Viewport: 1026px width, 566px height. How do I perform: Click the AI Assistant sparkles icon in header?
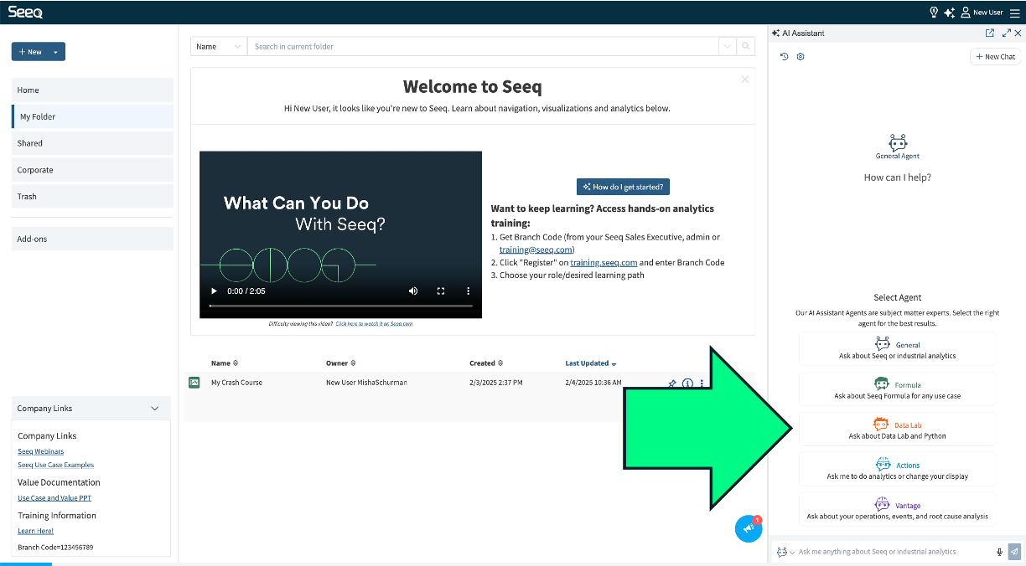point(950,13)
